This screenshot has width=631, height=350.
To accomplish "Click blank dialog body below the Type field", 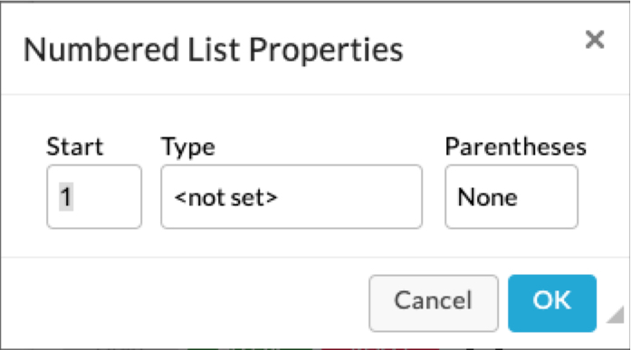I will pyautogui.click(x=292, y=242).
